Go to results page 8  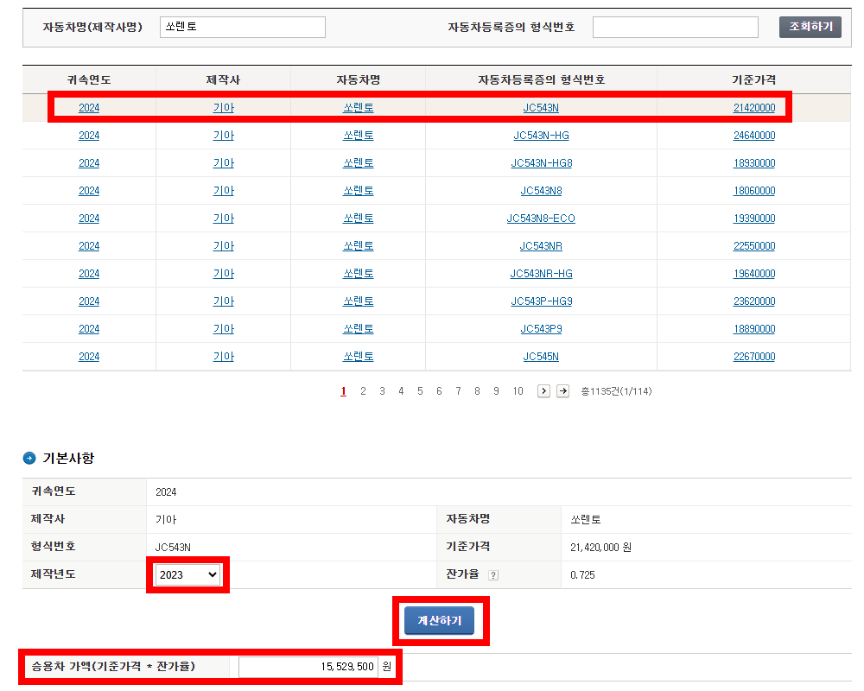tap(477, 391)
